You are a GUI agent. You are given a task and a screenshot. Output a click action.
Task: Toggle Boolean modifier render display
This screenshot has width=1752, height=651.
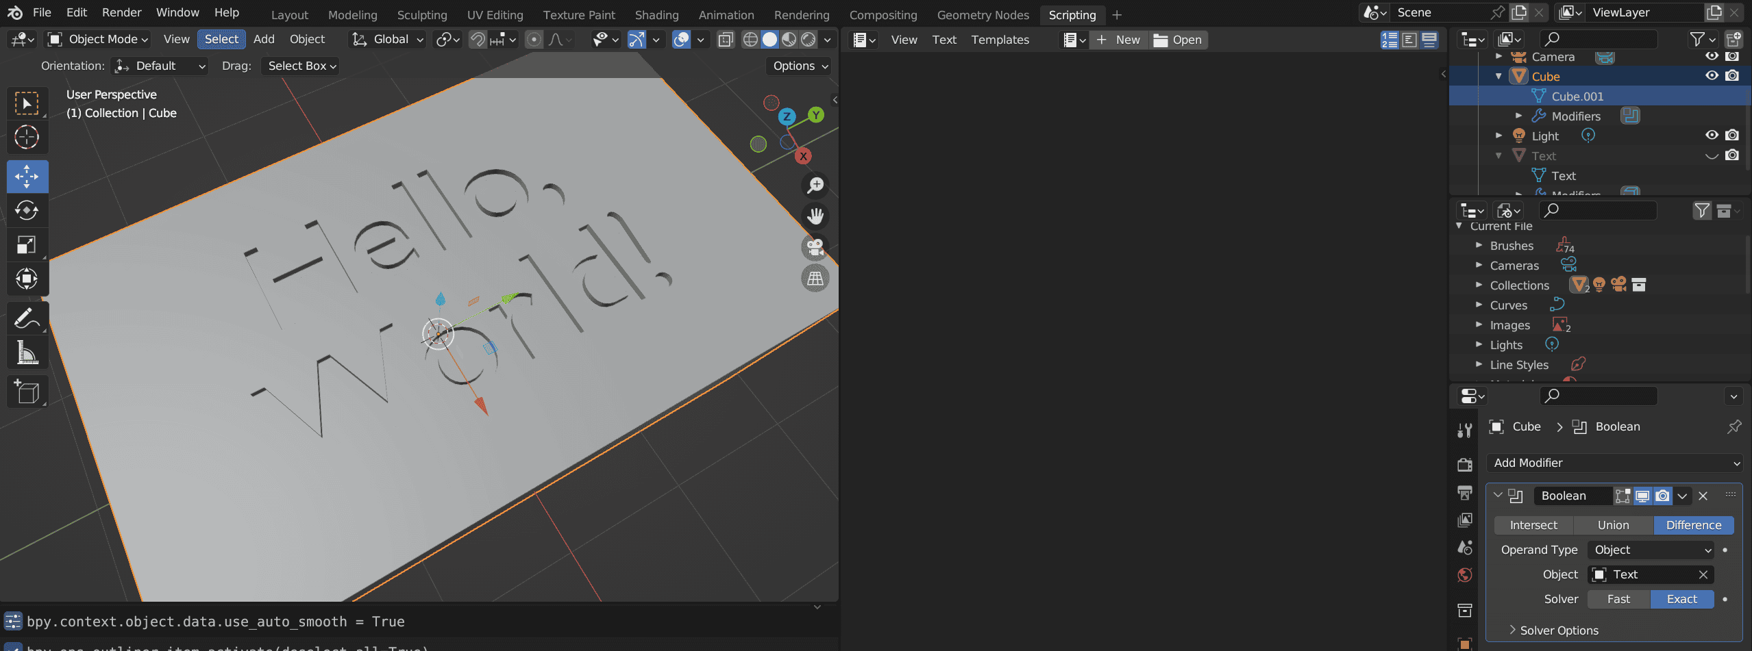(1662, 496)
